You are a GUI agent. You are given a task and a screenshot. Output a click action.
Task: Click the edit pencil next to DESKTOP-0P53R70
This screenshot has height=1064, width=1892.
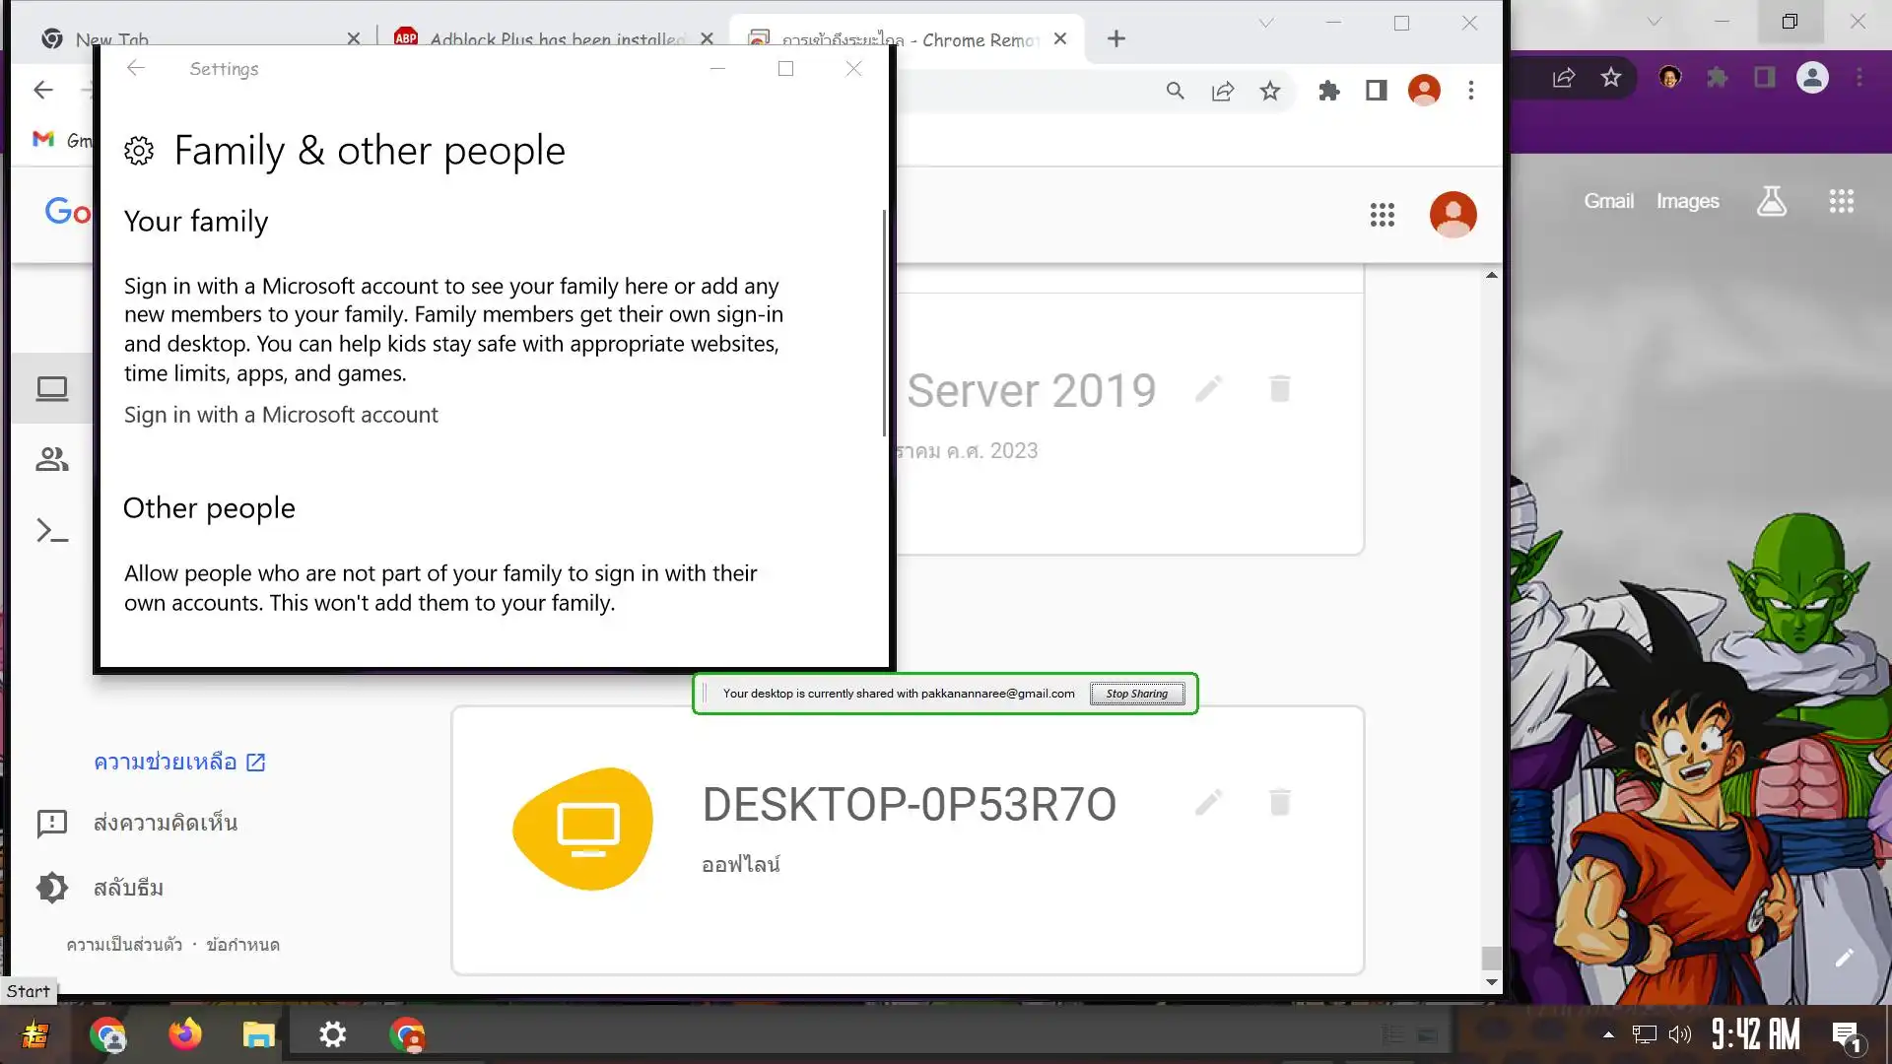coord(1209,803)
